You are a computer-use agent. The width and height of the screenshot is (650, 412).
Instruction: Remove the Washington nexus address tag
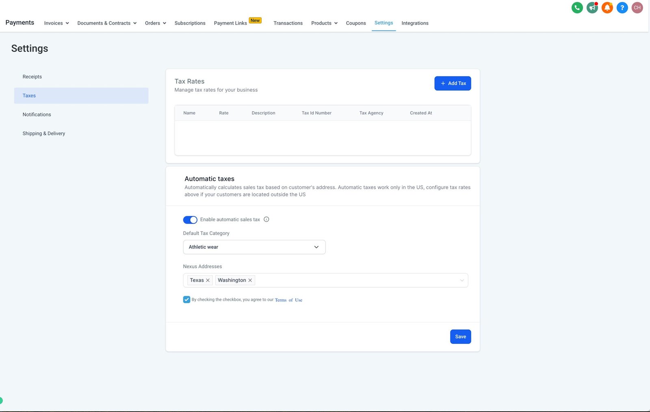click(250, 280)
